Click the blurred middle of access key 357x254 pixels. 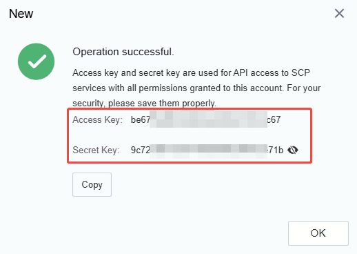click(208, 119)
